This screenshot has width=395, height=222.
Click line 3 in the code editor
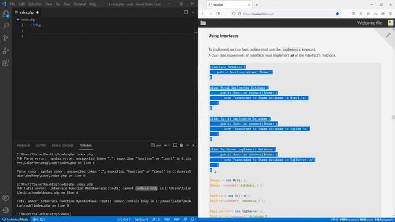[111, 36]
